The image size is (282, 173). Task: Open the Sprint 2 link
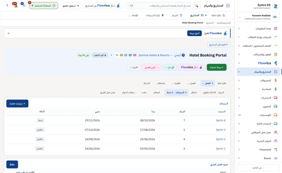[x=221, y=139]
